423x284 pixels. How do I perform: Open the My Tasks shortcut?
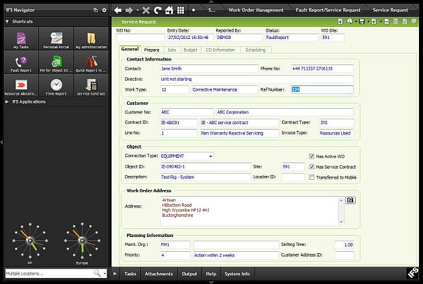coord(21,38)
